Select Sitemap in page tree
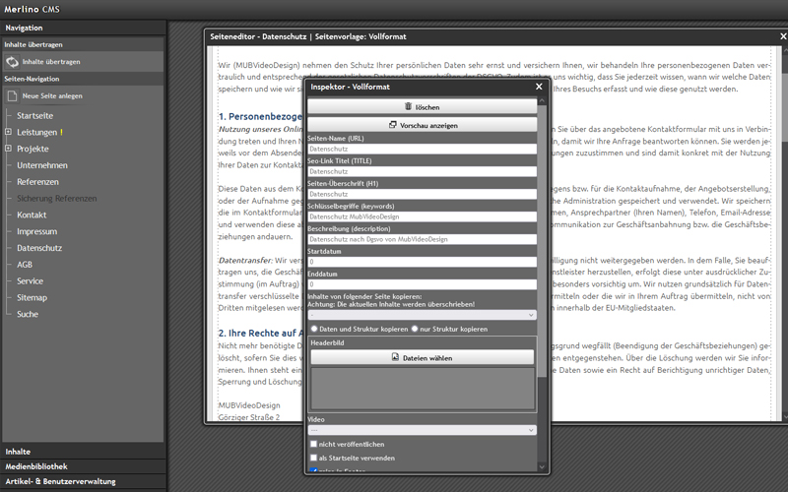 tap(32, 298)
